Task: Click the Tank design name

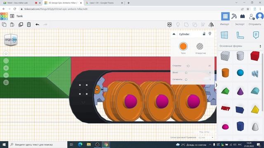Action: (19, 16)
